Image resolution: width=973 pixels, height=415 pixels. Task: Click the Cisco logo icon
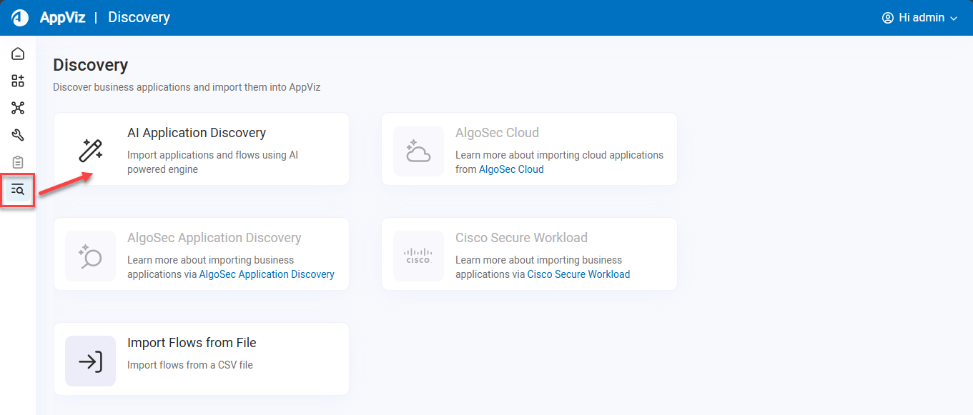click(x=418, y=256)
